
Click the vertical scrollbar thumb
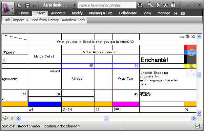(x=199, y=74)
